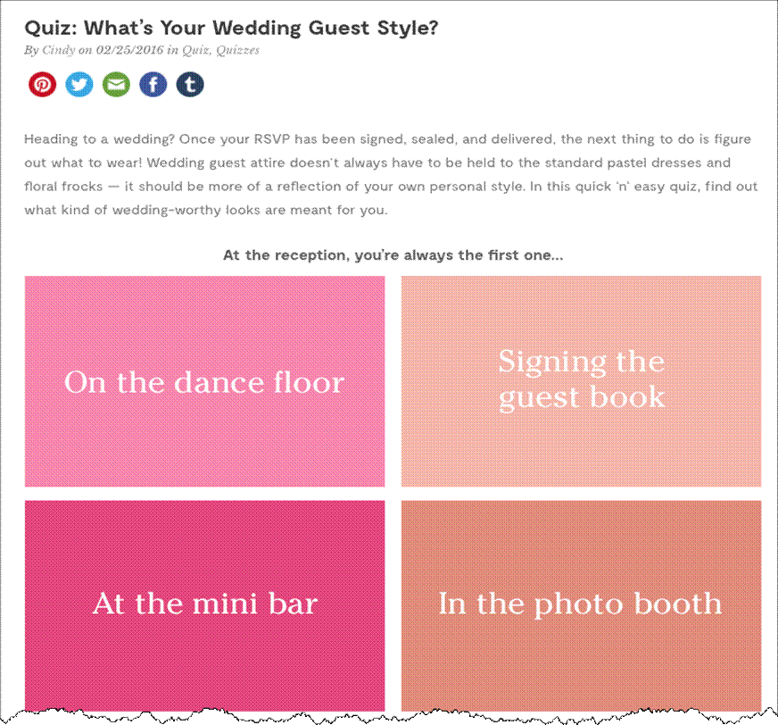Click the word 'By' in the byline
Viewport: 778px width, 725px height.
pyautogui.click(x=31, y=51)
